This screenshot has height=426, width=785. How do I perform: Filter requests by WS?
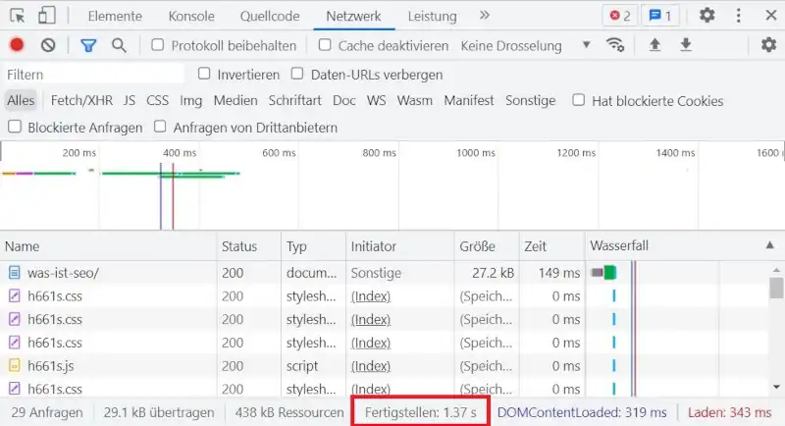(376, 101)
